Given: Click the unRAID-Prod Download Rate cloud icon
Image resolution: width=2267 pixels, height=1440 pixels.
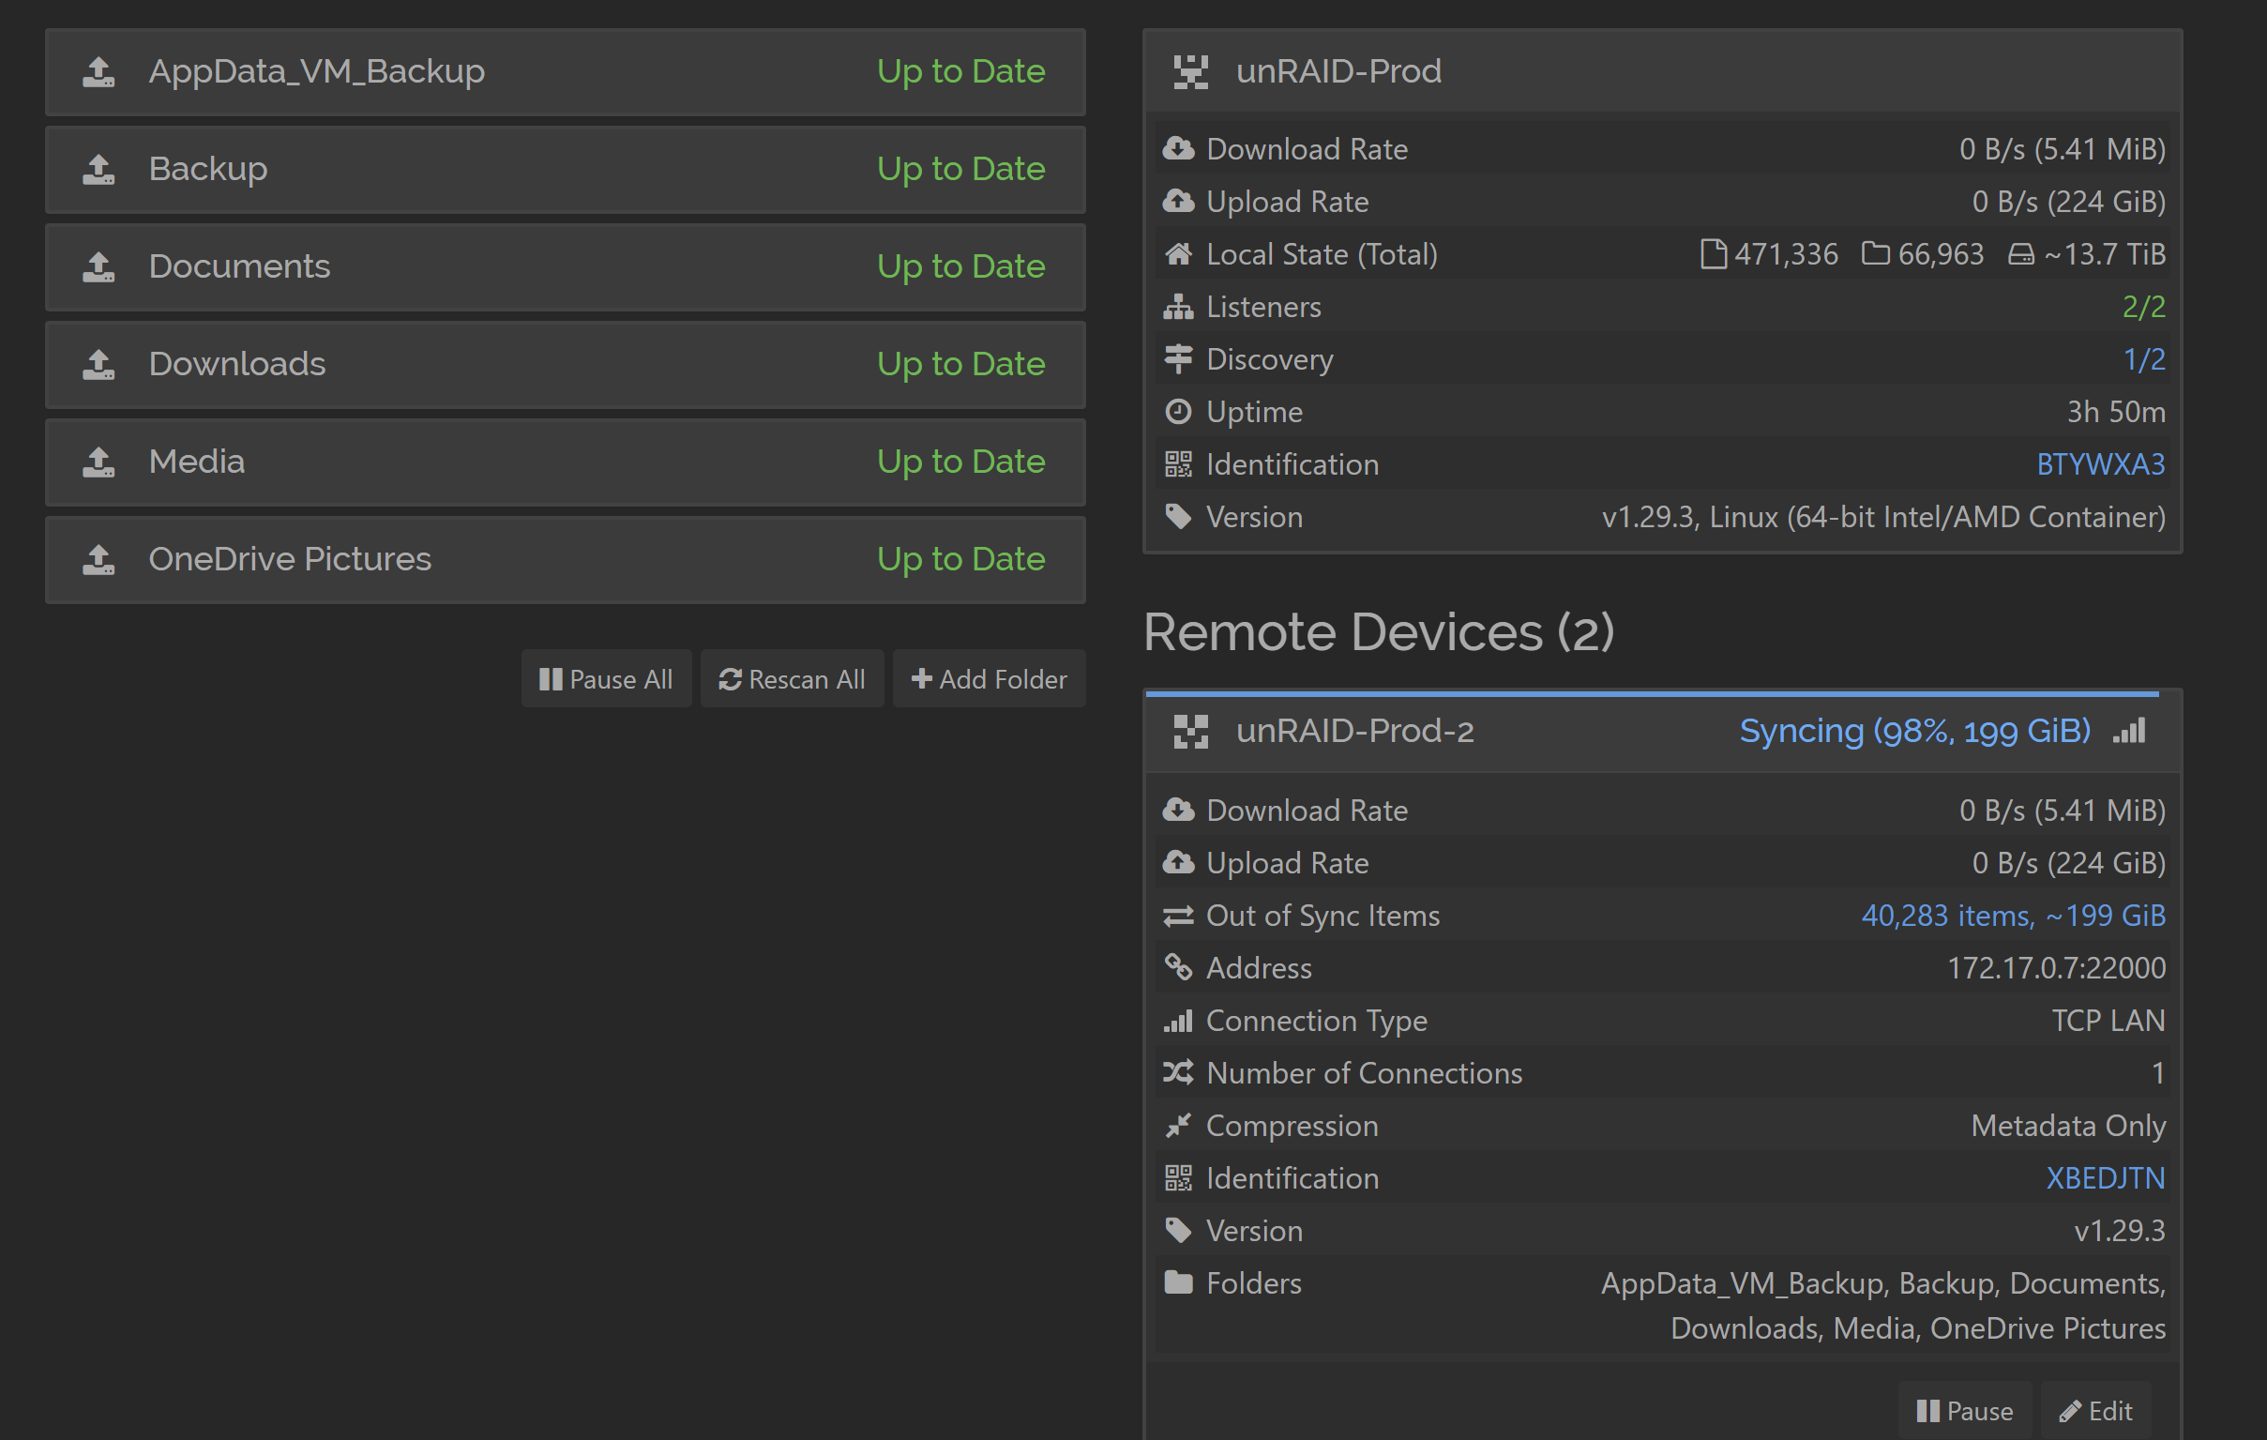Looking at the screenshot, I should pyautogui.click(x=1179, y=149).
